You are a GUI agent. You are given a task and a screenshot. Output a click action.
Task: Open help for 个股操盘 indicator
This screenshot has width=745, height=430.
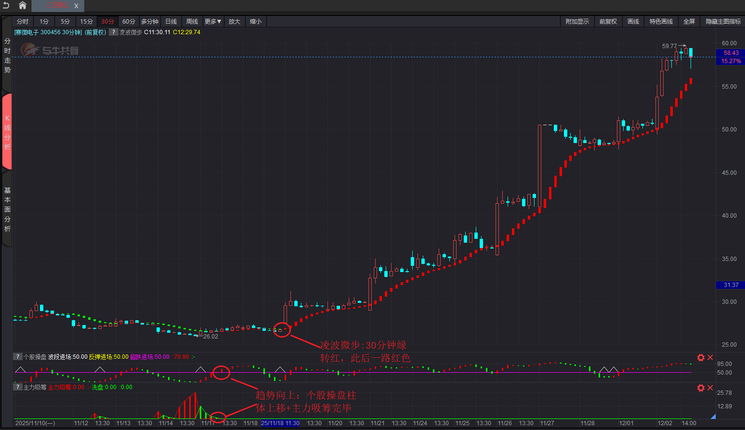18,357
